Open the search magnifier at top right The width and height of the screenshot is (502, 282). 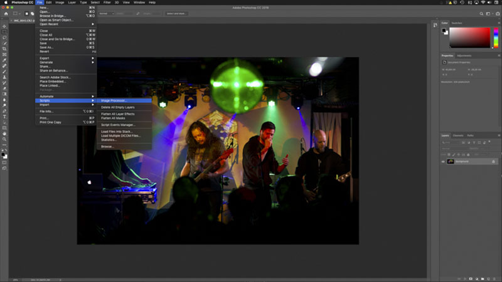point(481,14)
